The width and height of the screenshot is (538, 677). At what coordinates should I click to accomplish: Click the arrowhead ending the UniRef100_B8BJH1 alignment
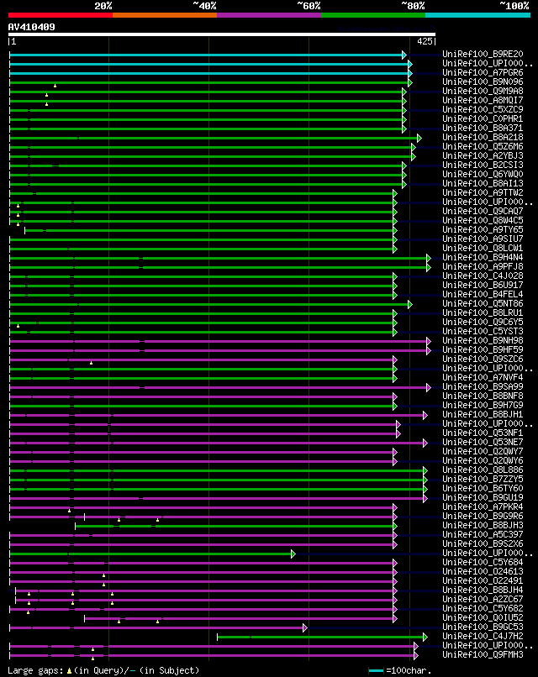coord(425,415)
